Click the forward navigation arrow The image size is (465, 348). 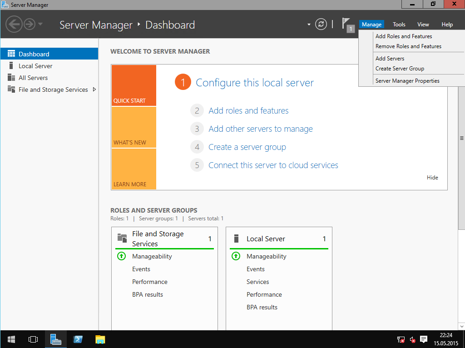click(30, 24)
